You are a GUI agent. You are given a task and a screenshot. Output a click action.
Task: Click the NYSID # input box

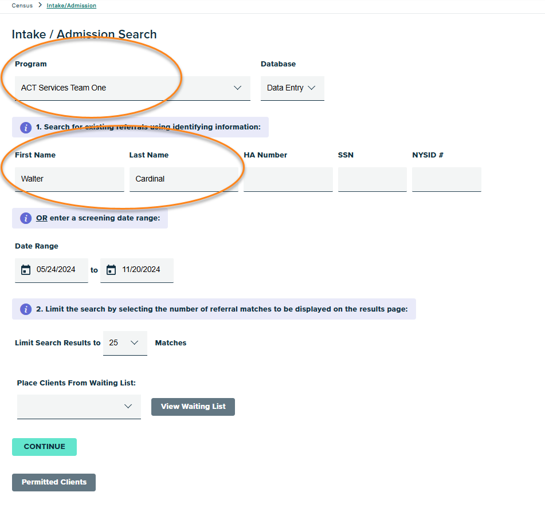[x=446, y=179]
